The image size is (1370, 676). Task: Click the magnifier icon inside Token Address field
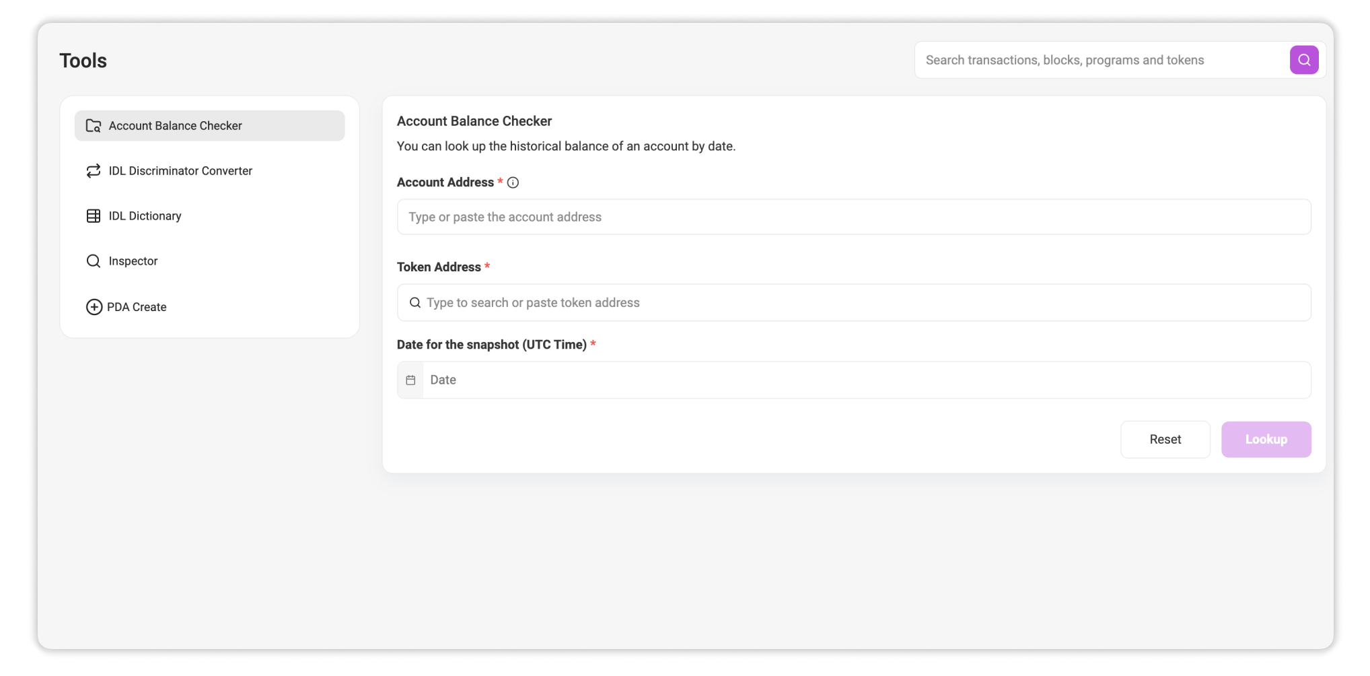click(415, 303)
